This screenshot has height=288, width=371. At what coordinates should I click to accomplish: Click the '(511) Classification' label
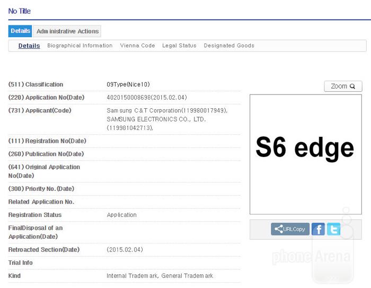pos(36,84)
